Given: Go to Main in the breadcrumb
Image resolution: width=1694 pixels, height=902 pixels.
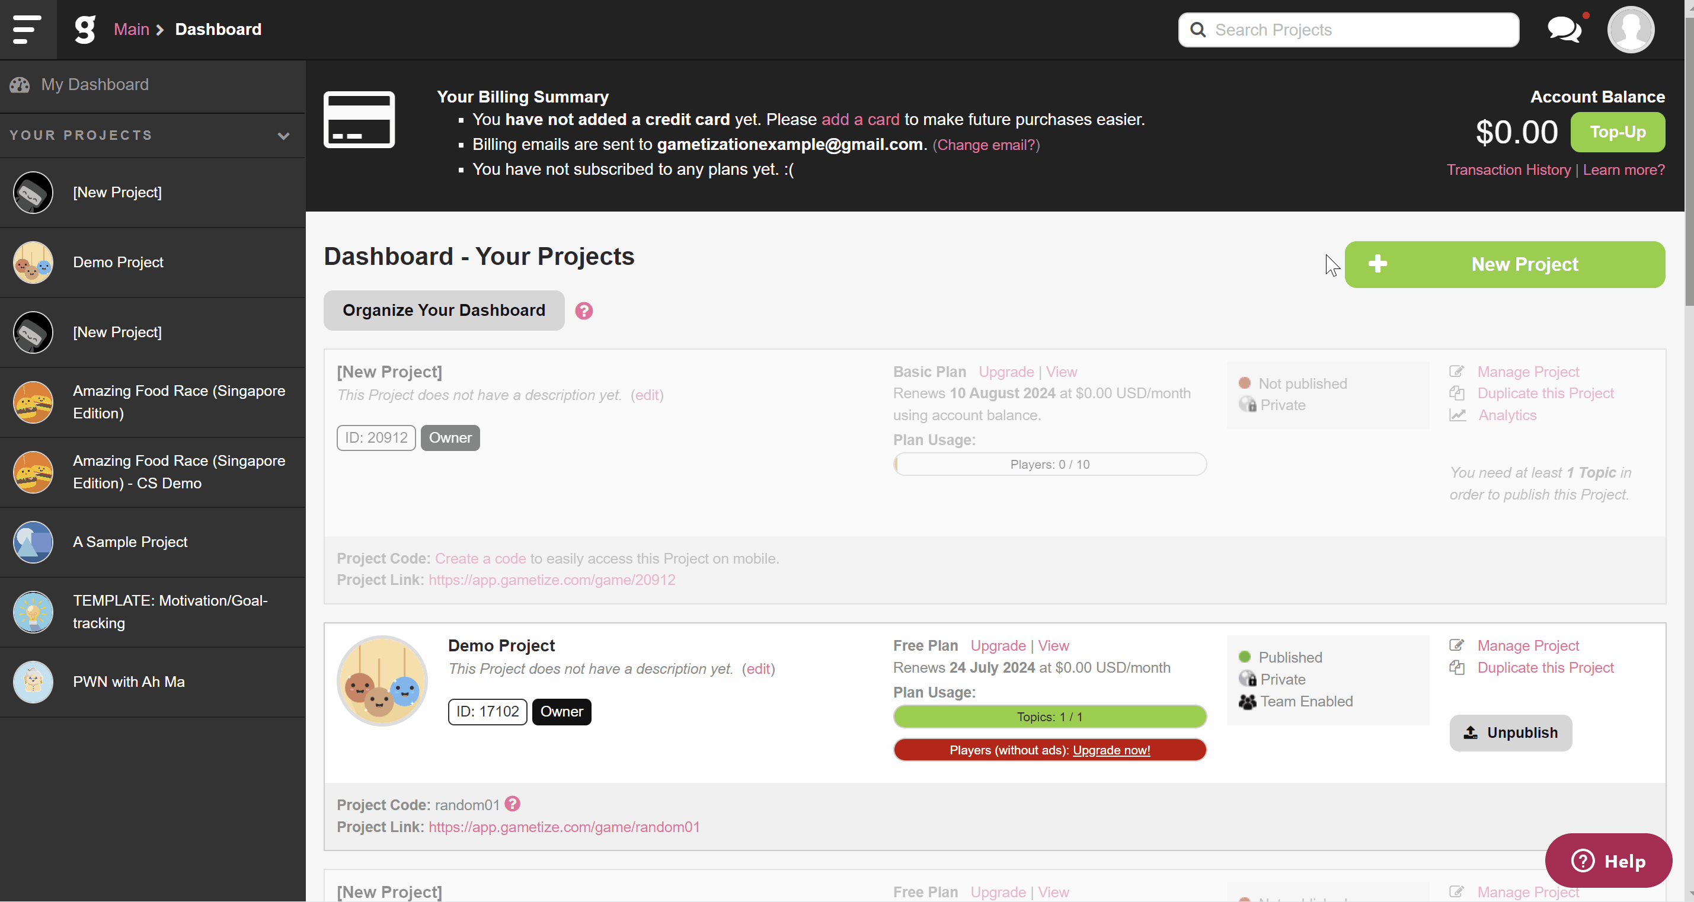Looking at the screenshot, I should [x=132, y=30].
